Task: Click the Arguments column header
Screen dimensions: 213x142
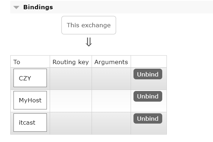Action: (111, 62)
